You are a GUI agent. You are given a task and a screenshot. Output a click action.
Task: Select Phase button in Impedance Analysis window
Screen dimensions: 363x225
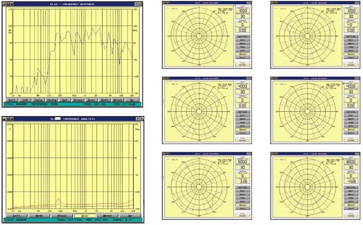[62, 216]
